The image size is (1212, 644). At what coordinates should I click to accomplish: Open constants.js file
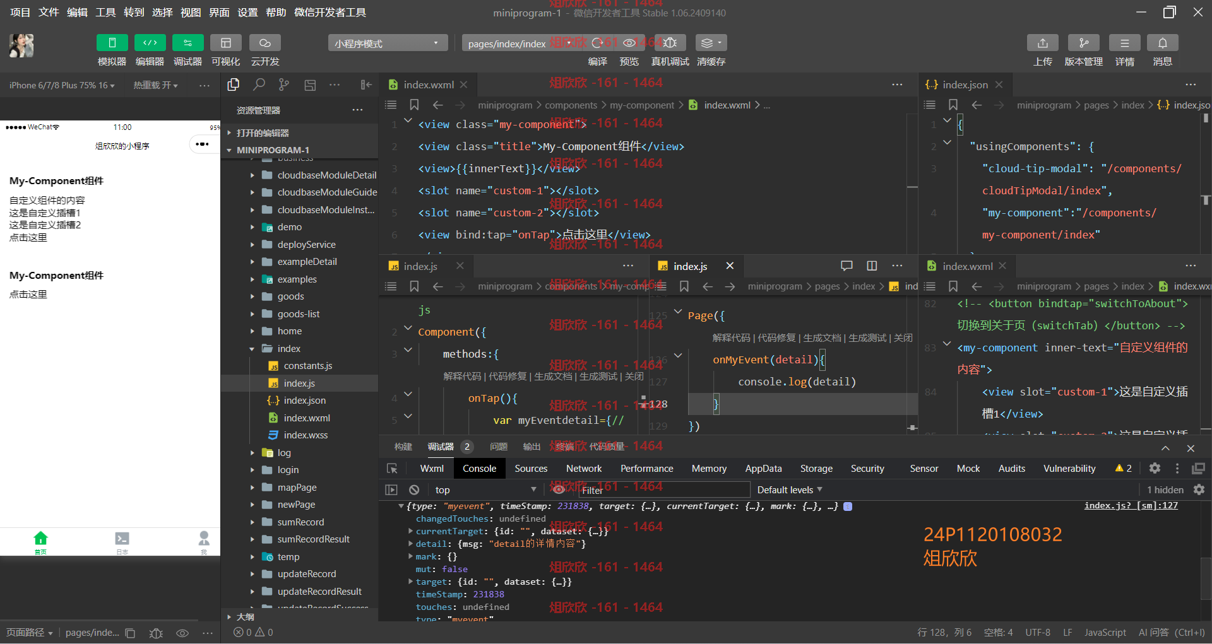click(307, 366)
